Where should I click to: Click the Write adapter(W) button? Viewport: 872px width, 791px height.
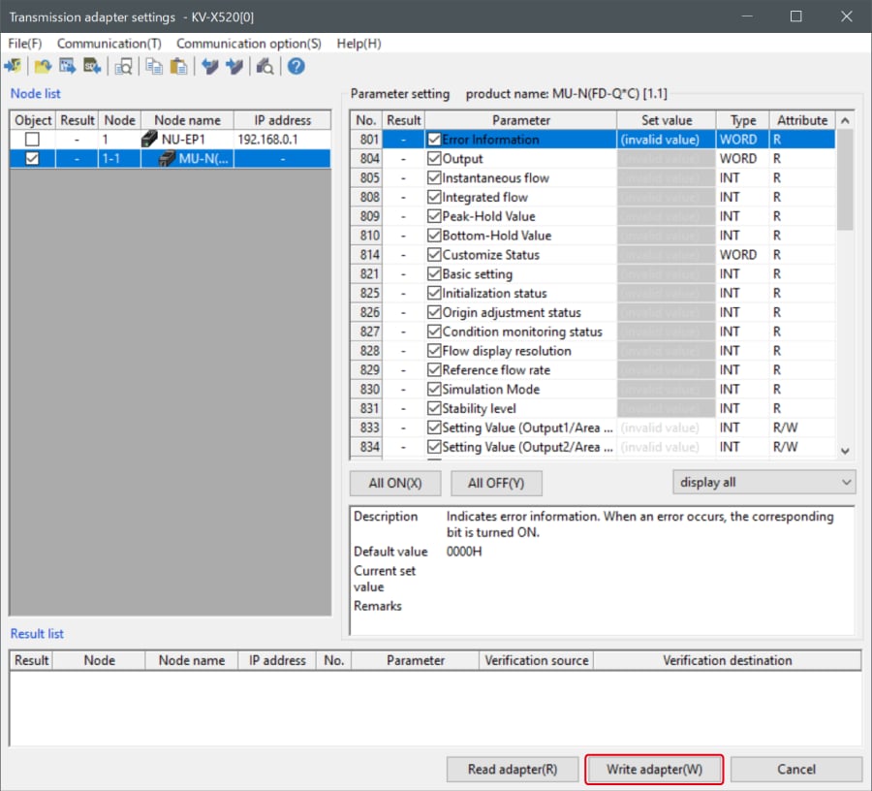tap(654, 769)
